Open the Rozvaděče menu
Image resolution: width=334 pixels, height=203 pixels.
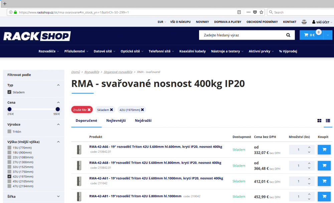48,51
